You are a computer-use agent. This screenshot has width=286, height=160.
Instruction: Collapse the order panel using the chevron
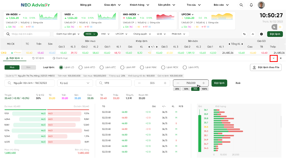(274, 58)
